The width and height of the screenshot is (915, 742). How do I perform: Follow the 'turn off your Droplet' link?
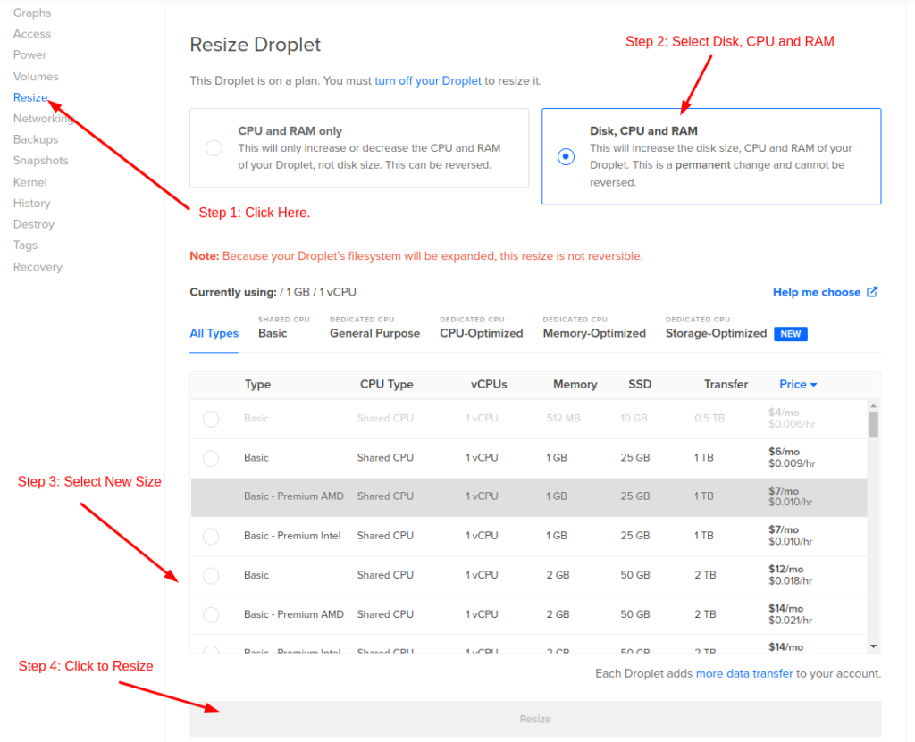[x=428, y=80]
